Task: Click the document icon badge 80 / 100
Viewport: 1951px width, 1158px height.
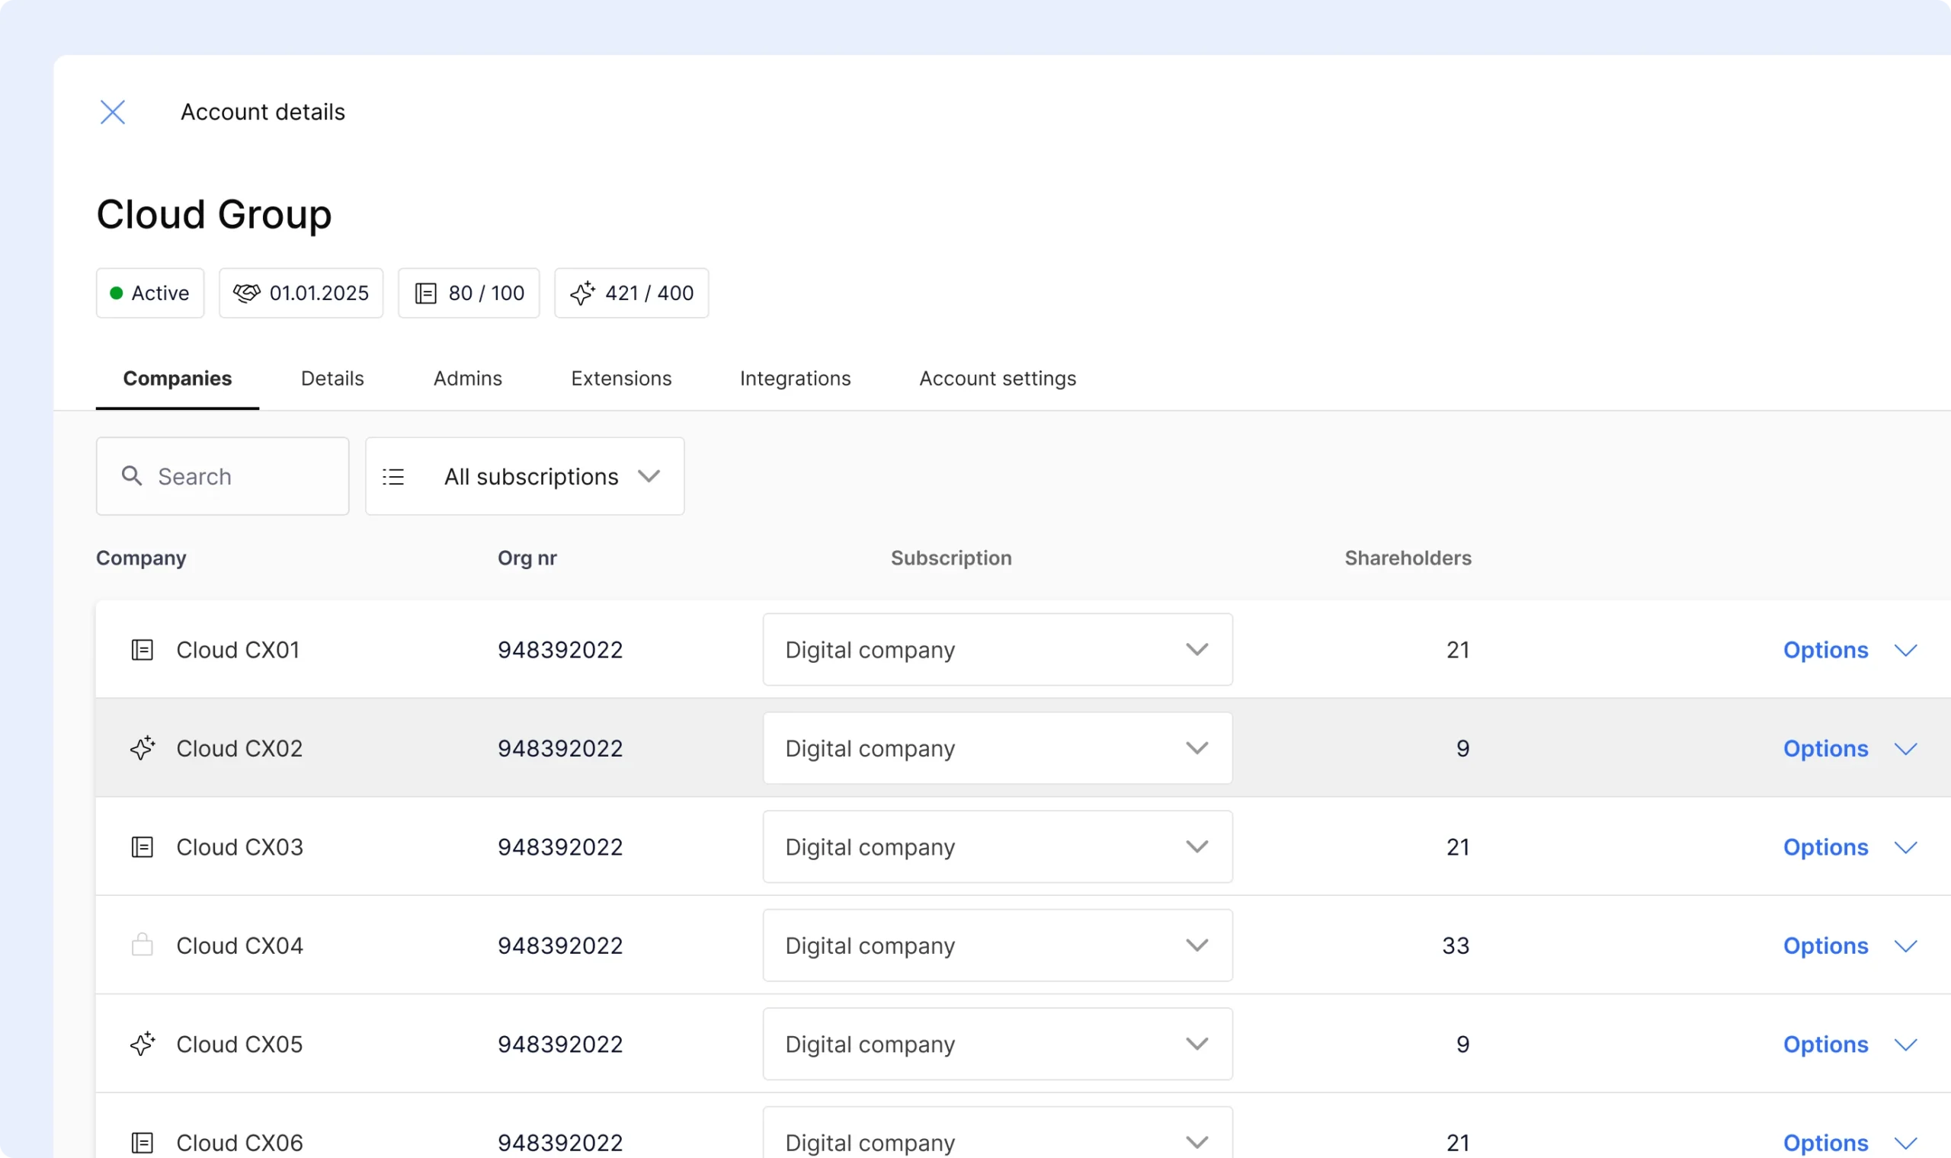Action: click(468, 293)
